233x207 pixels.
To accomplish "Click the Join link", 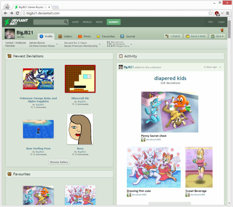I will pyautogui.click(x=210, y=22).
